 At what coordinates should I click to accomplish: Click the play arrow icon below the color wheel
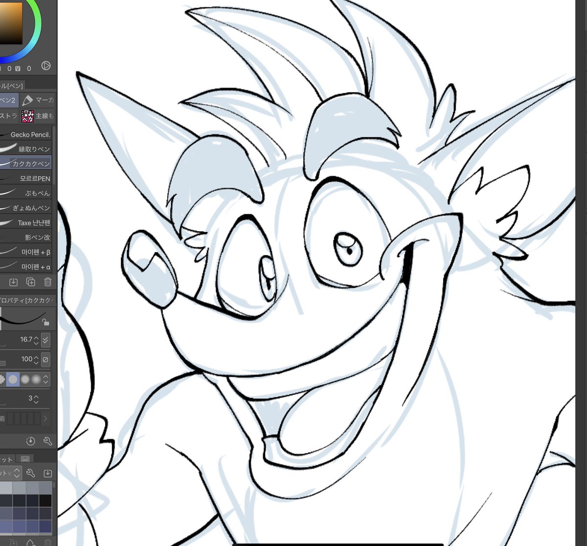(x=45, y=66)
